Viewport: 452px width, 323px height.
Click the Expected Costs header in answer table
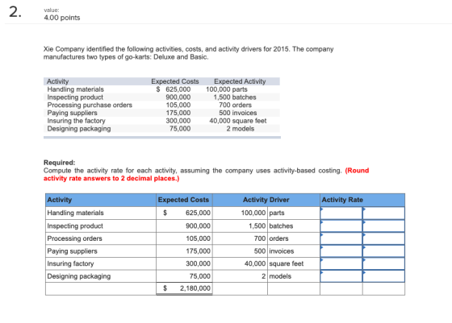tap(184, 200)
